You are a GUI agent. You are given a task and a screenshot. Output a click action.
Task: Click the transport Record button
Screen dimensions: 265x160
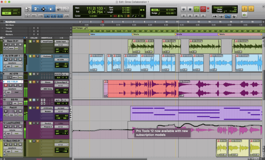point(203,9)
